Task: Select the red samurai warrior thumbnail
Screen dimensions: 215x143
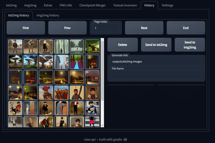Action: point(46,93)
